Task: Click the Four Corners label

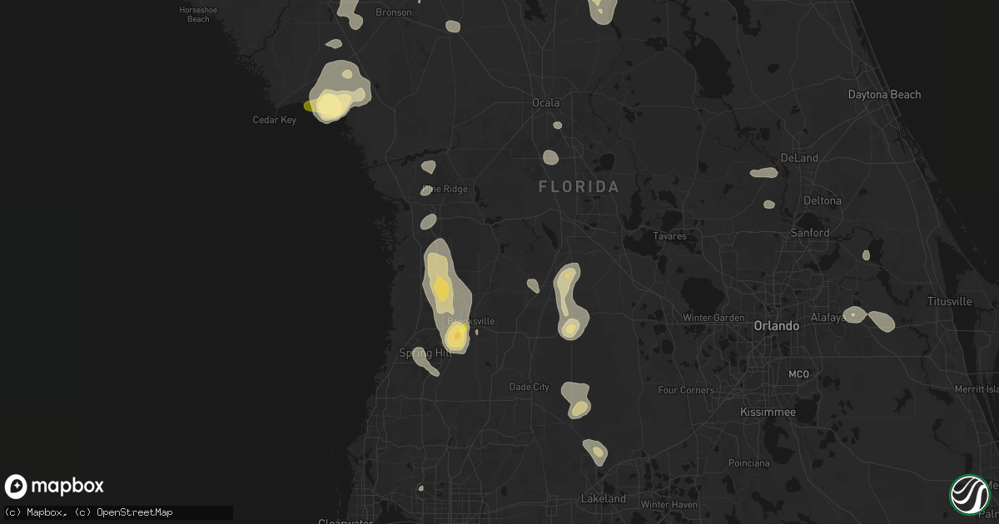Action: coord(686,391)
